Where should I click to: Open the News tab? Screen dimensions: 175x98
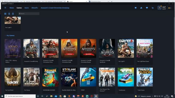point(12,8)
